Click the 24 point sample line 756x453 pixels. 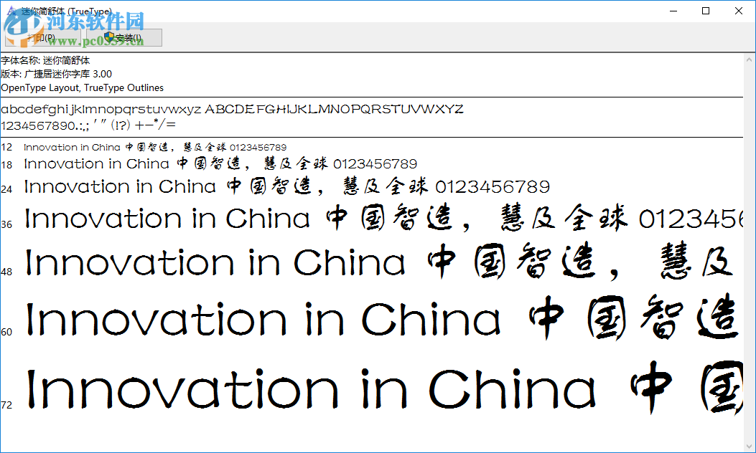[x=287, y=187]
